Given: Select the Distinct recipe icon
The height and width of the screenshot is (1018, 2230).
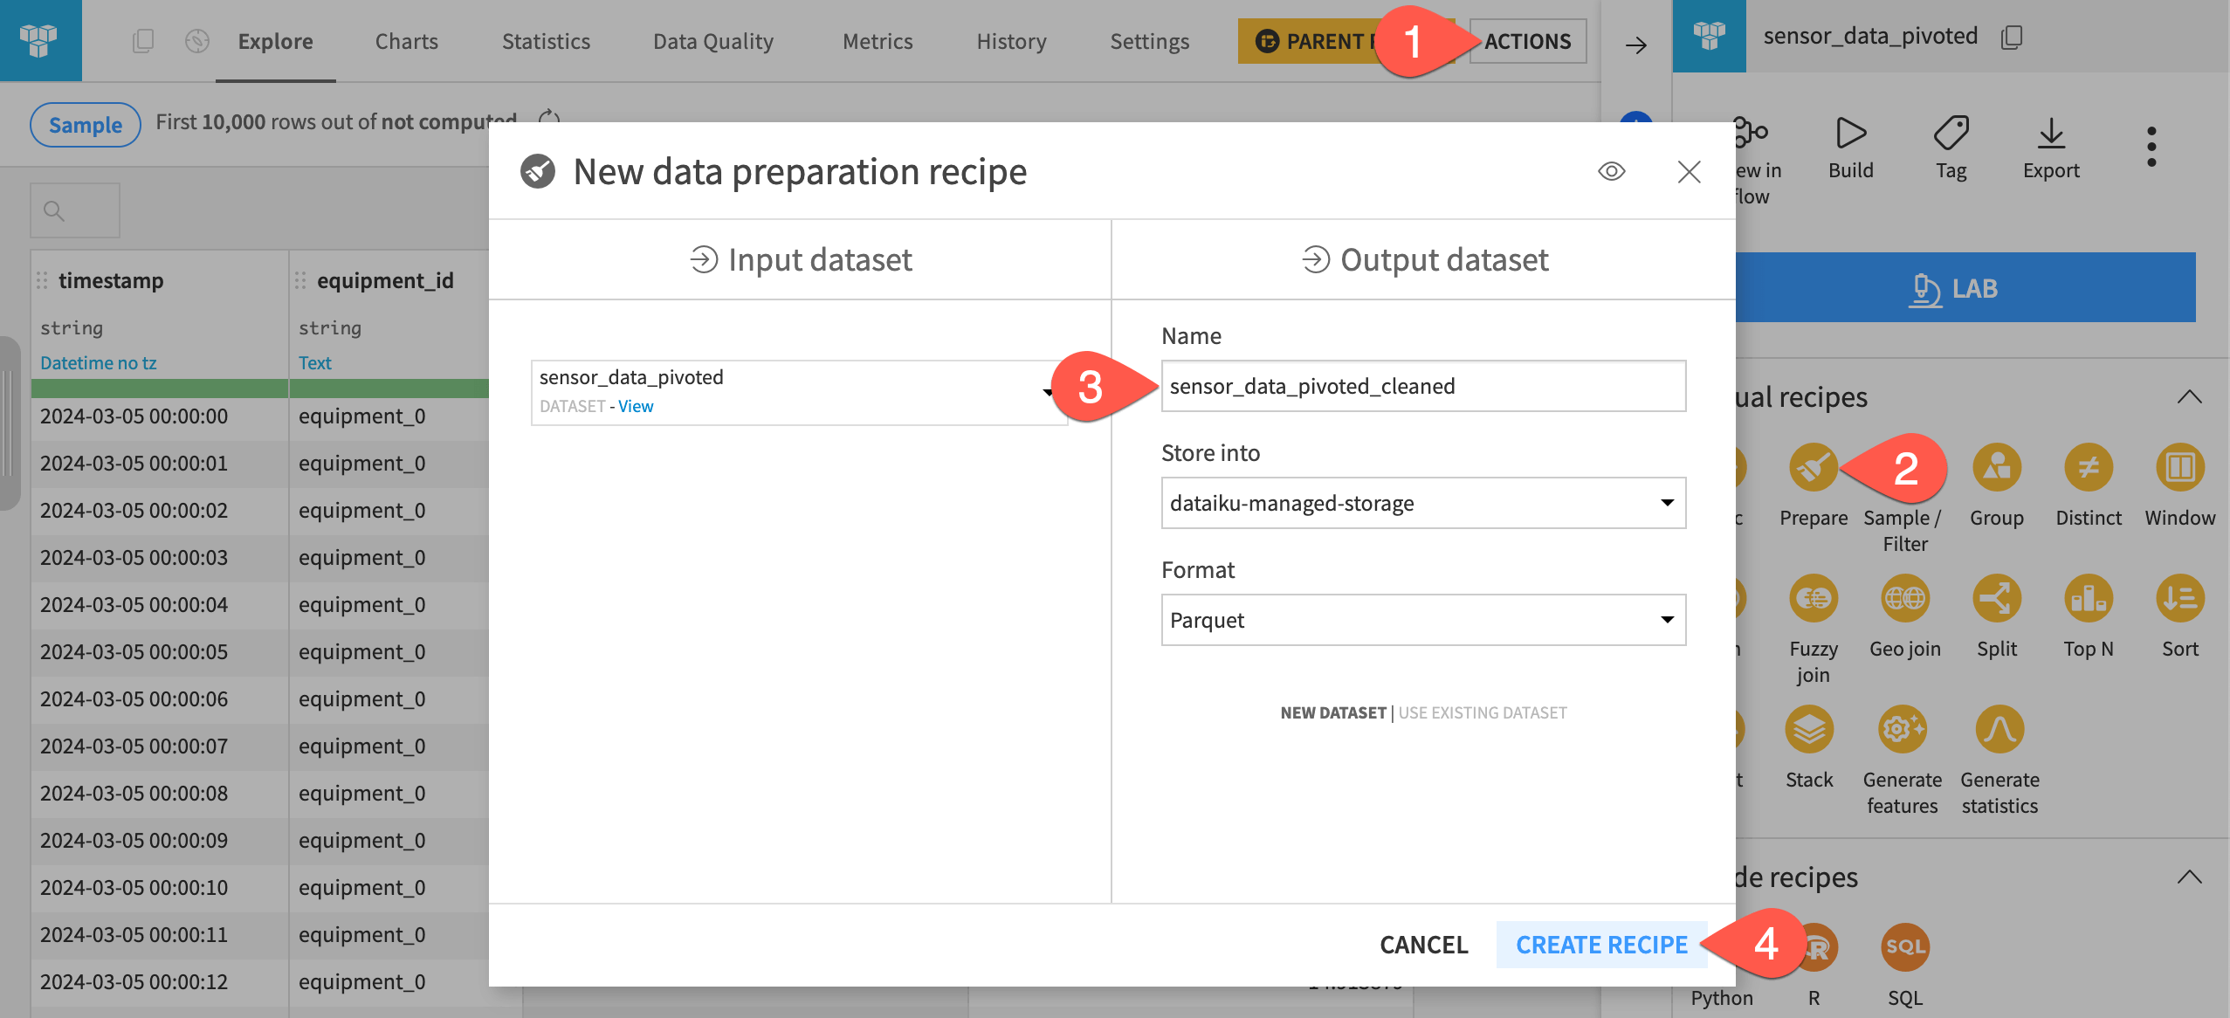Looking at the screenshot, I should point(2089,469).
